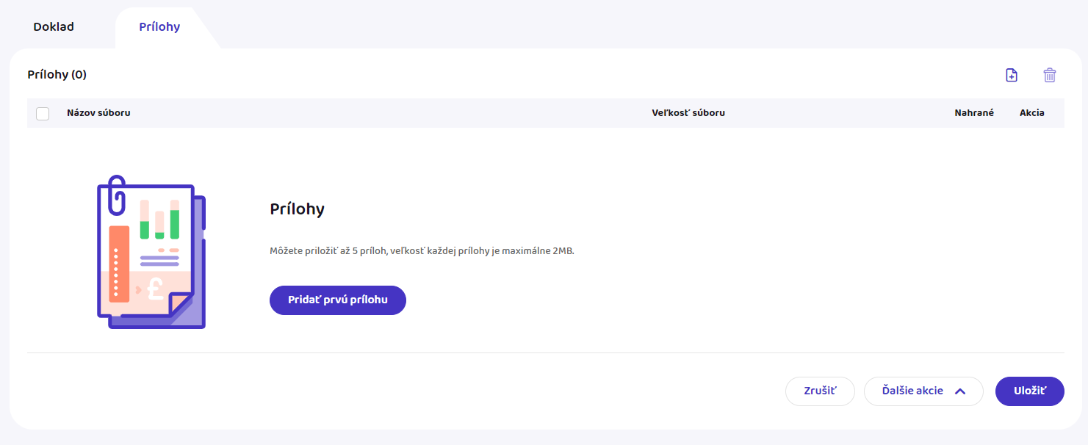Screen dimensions: 1088x445
Task: Open the Ďalšie akcie dropdown menu
Action: (913, 391)
